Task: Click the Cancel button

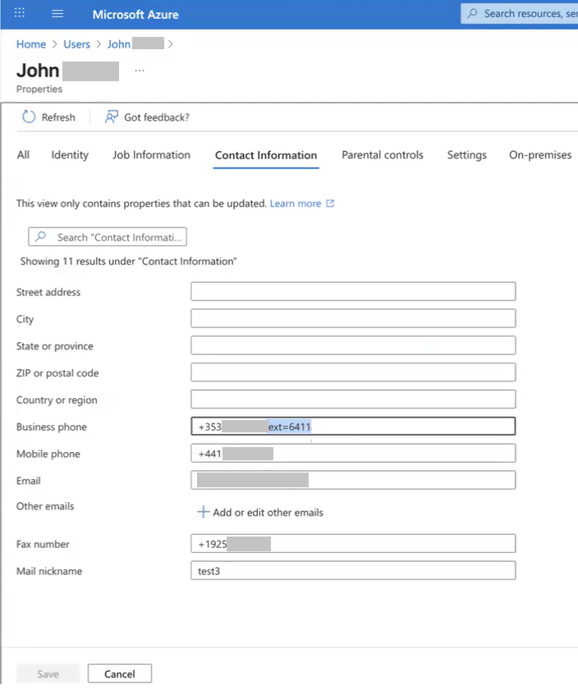Action: tap(120, 674)
